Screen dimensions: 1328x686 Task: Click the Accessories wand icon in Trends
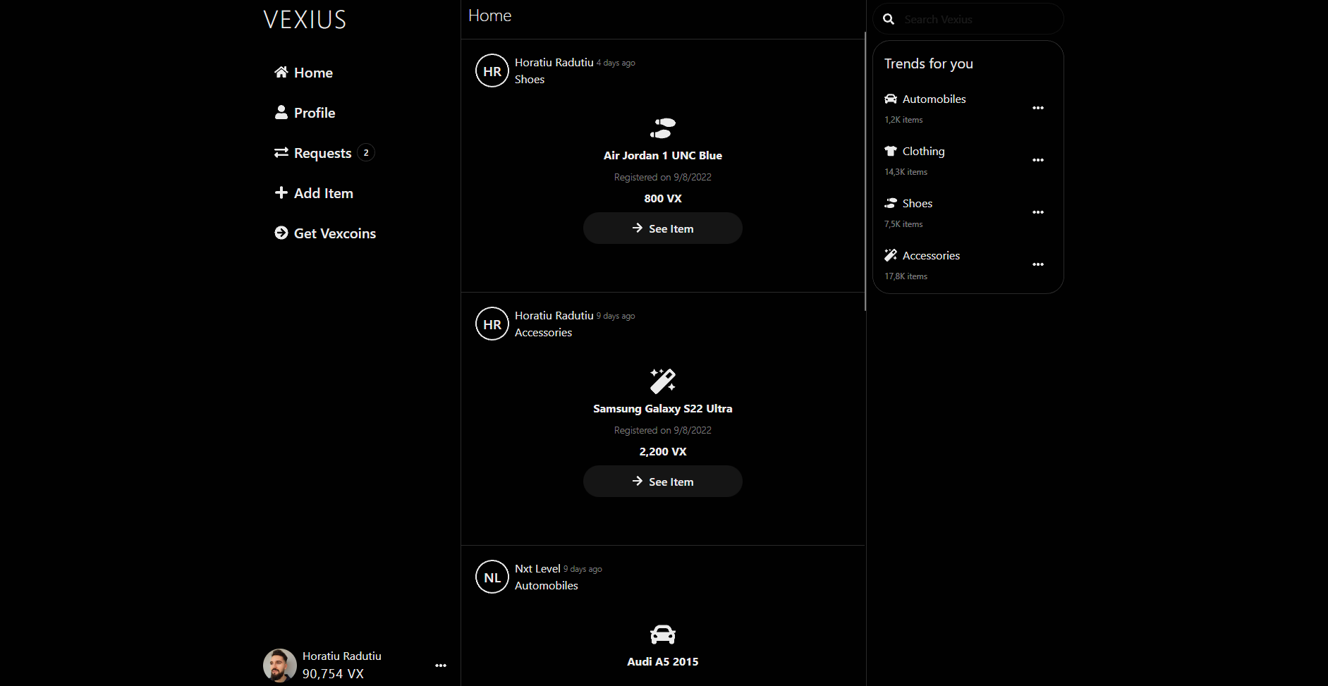tap(891, 255)
